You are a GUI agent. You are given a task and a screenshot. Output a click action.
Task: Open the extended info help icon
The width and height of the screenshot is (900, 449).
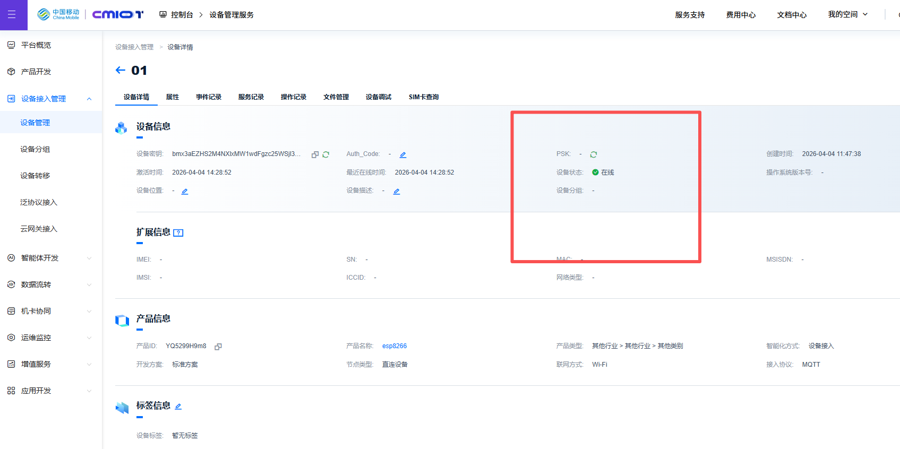point(178,232)
